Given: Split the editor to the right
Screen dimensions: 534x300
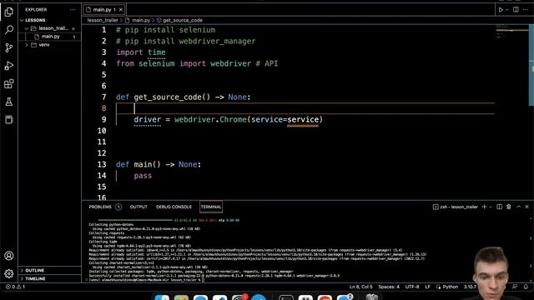Looking at the screenshot, I should [516, 10].
